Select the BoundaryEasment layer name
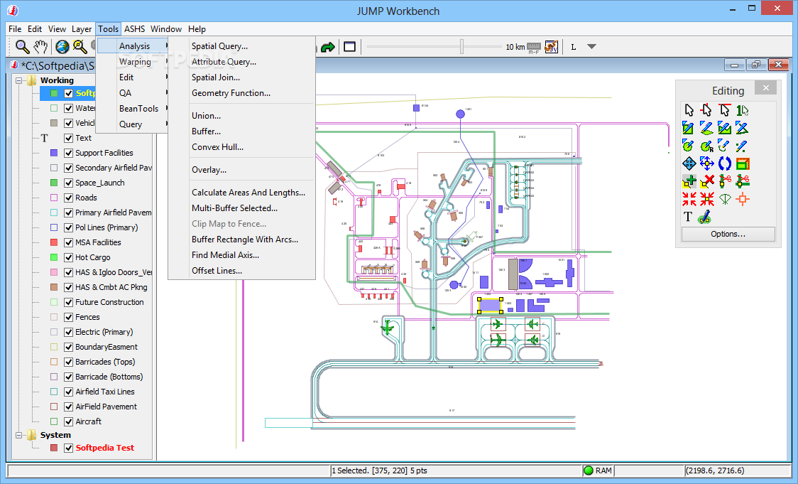The width and height of the screenshot is (798, 484). tap(106, 347)
